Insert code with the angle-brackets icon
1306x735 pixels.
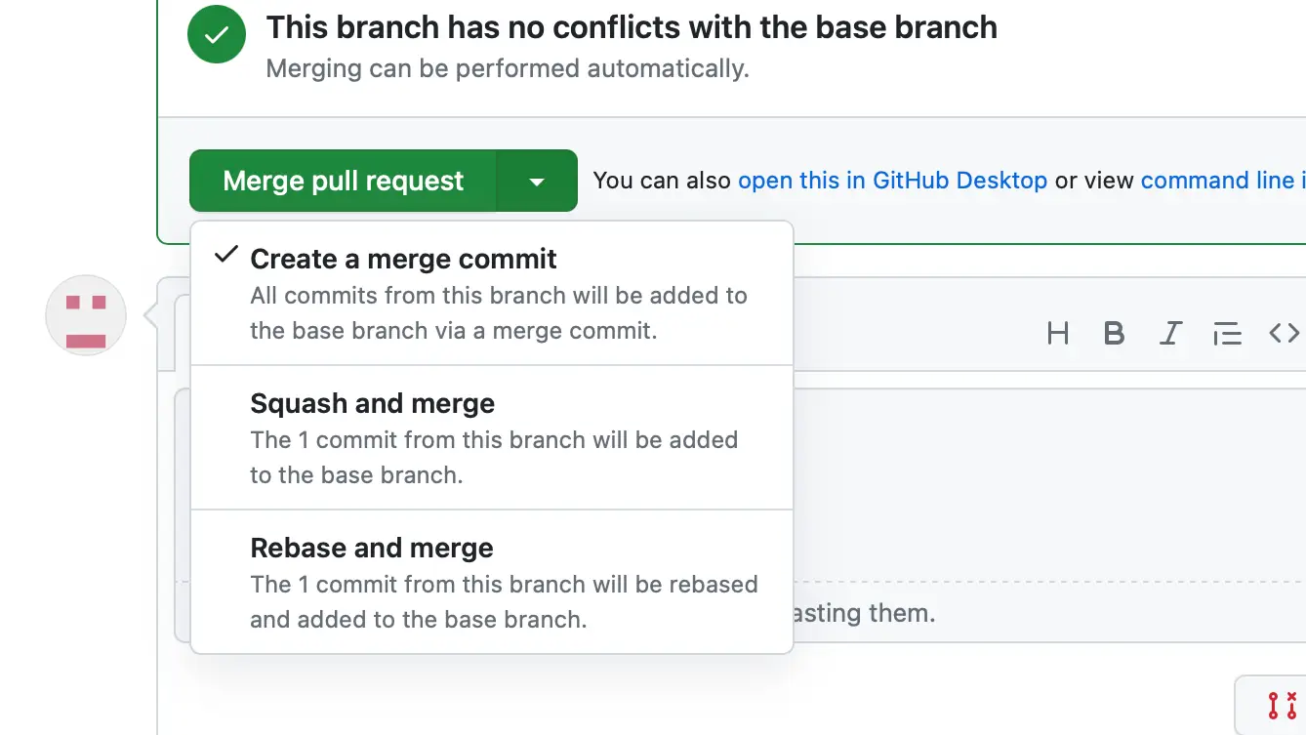(1285, 334)
